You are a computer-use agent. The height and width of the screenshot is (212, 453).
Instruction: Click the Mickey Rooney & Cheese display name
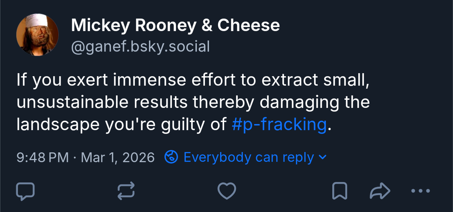[175, 25]
